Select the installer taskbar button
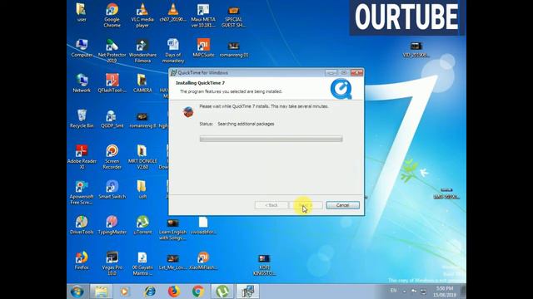Screen dimensions: 533x299 point(247,292)
